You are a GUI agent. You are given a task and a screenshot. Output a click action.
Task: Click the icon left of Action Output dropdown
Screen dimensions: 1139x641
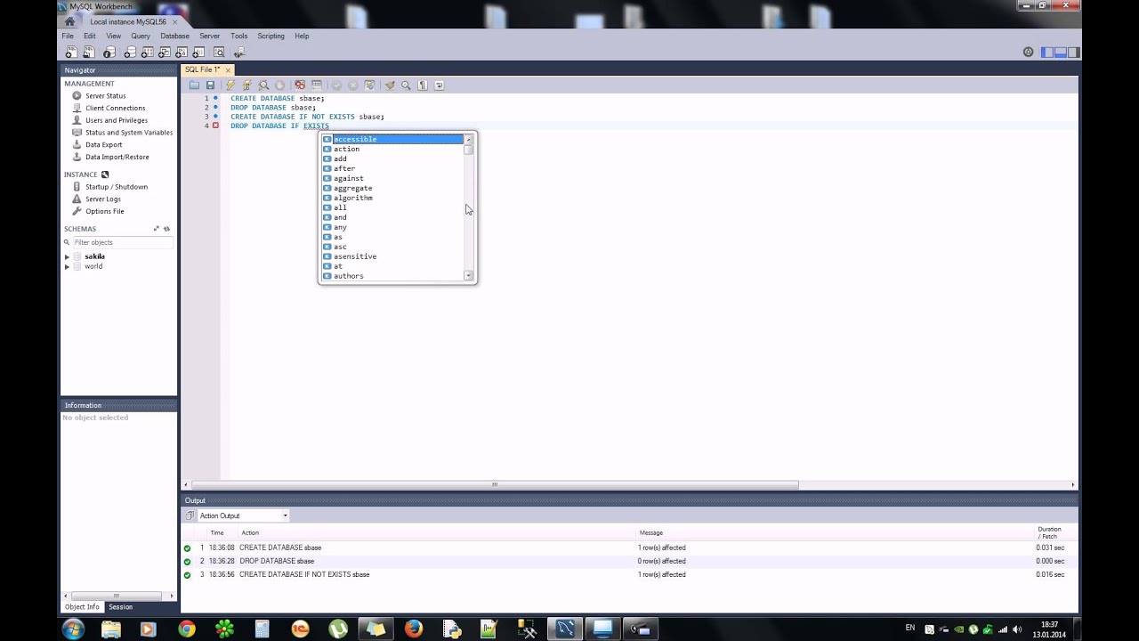point(190,515)
